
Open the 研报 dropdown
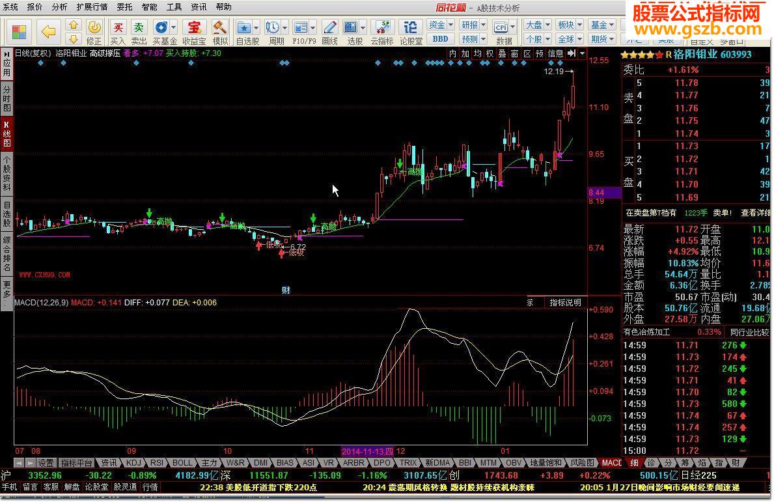473,25
